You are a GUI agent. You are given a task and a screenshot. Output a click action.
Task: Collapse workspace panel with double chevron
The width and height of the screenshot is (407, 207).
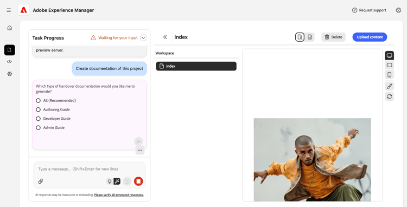pyautogui.click(x=165, y=37)
